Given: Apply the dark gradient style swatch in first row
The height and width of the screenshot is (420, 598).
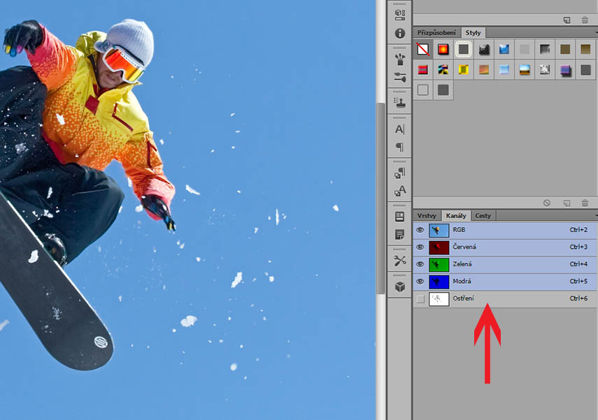Looking at the screenshot, I should tap(545, 49).
